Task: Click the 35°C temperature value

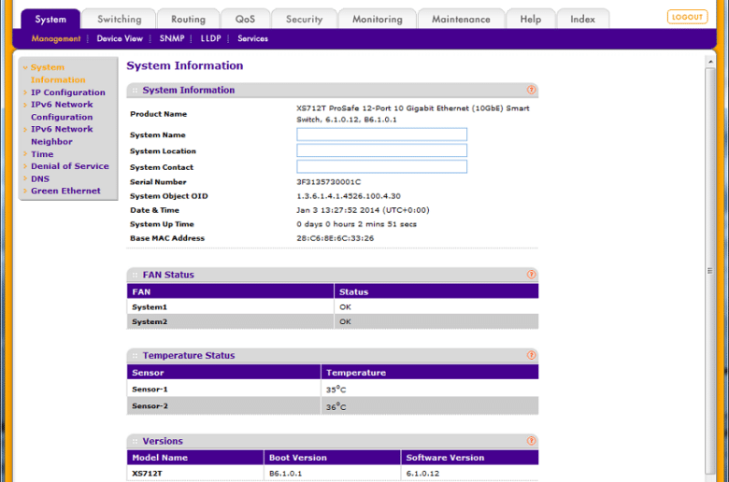Action: pos(336,389)
